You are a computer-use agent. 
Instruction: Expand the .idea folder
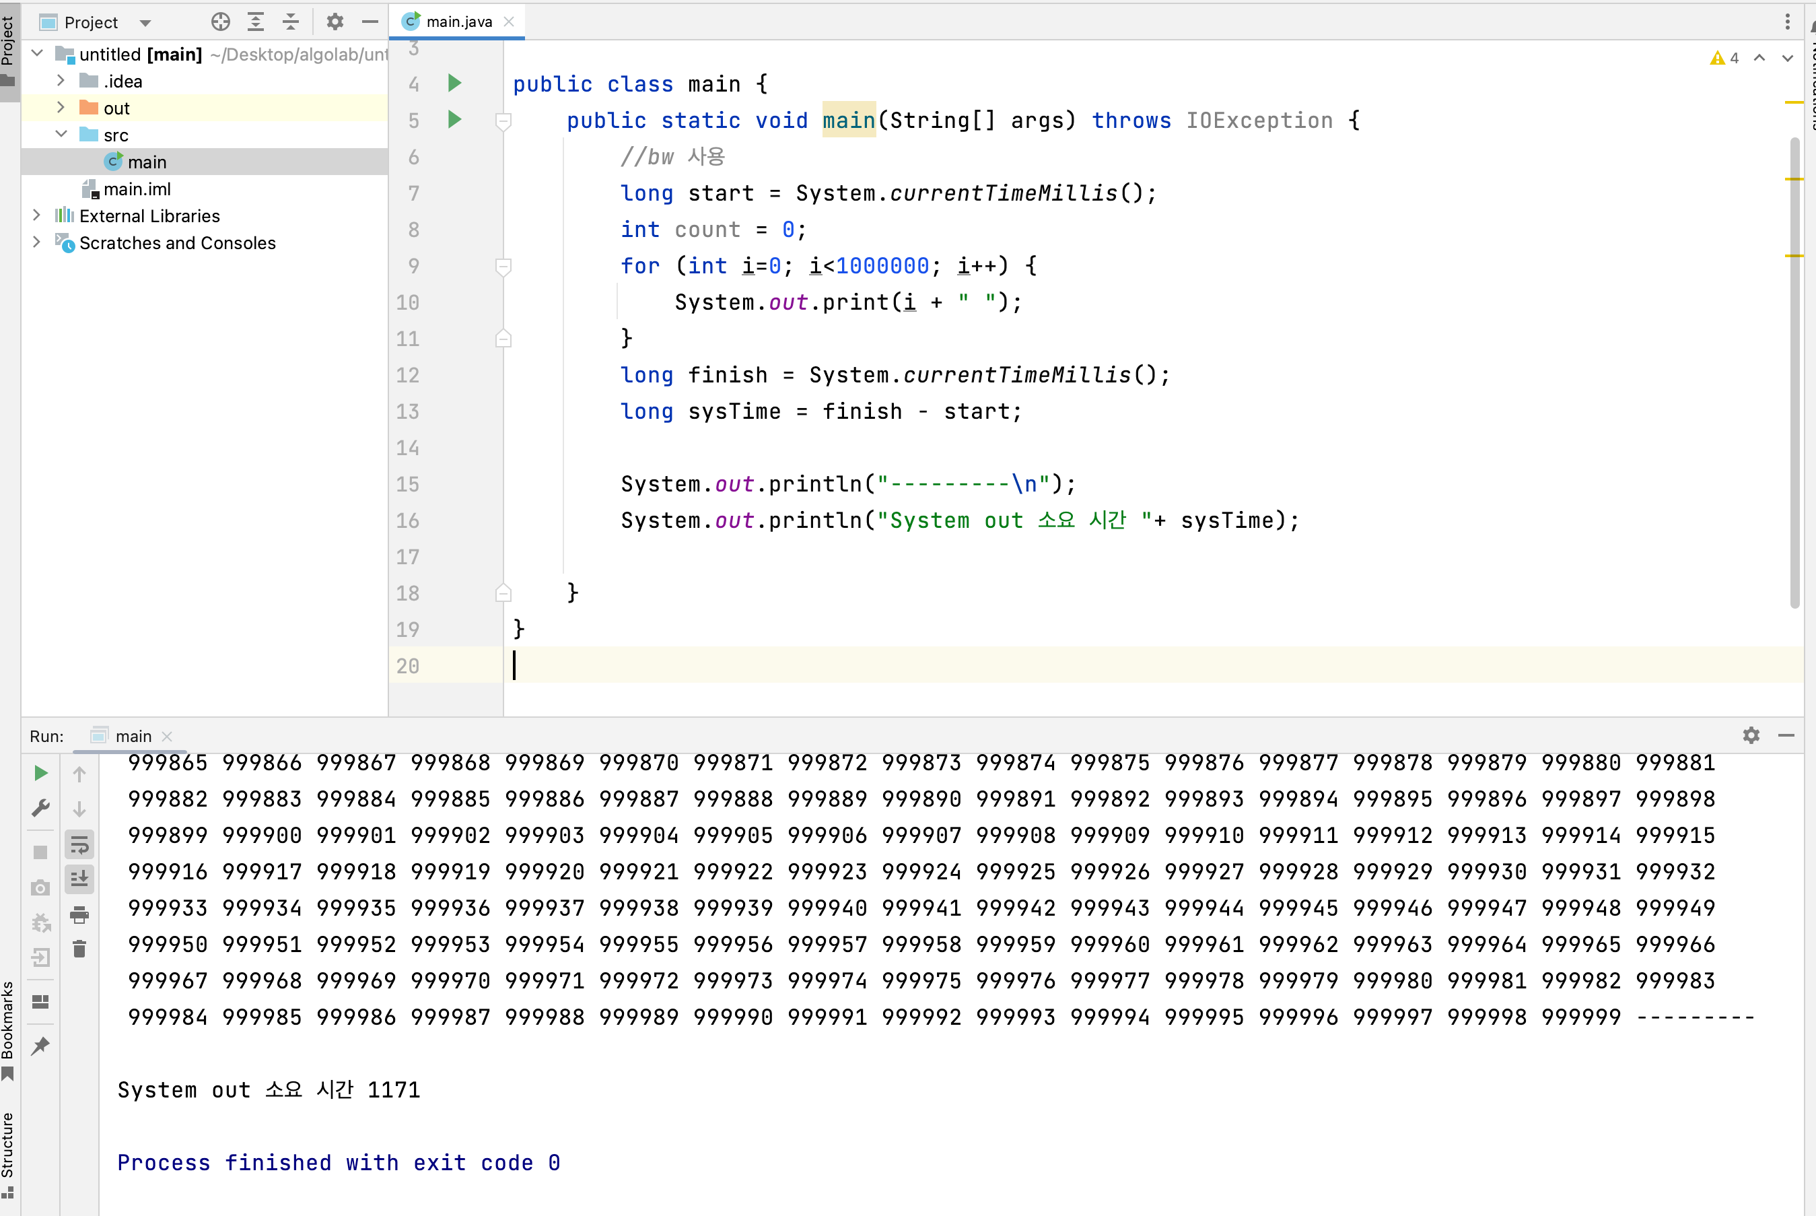pos(61,81)
